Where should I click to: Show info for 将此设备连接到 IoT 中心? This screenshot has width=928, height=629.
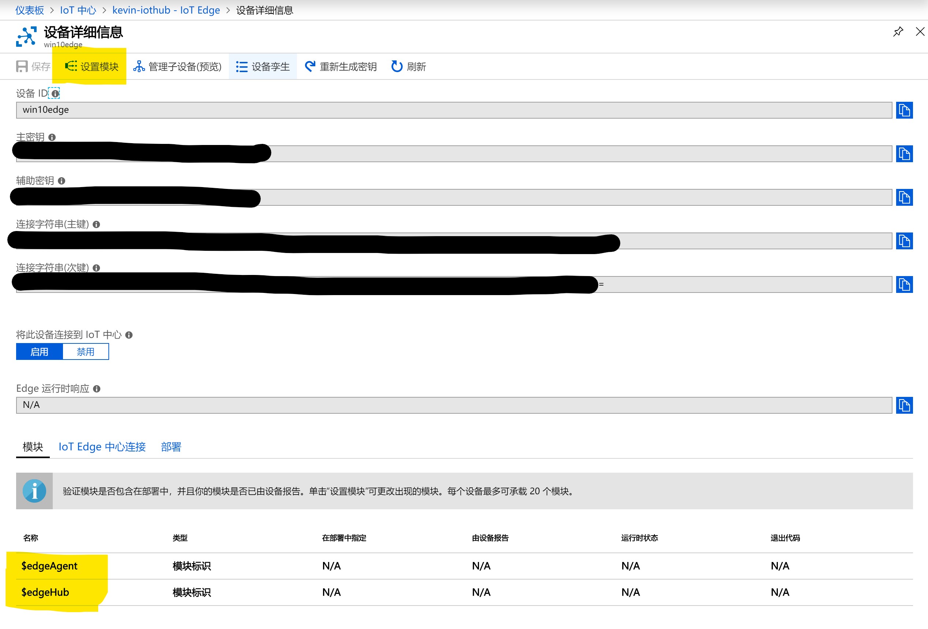[x=129, y=335]
